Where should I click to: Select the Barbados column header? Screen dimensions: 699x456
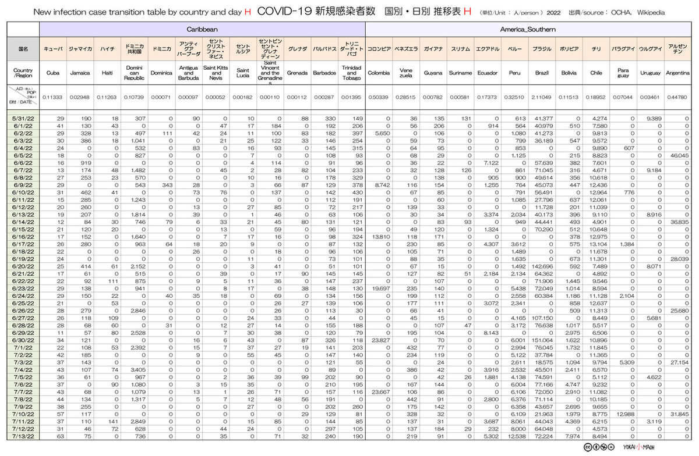[325, 73]
